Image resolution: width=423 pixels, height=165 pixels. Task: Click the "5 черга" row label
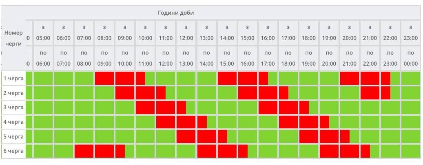click(13, 136)
